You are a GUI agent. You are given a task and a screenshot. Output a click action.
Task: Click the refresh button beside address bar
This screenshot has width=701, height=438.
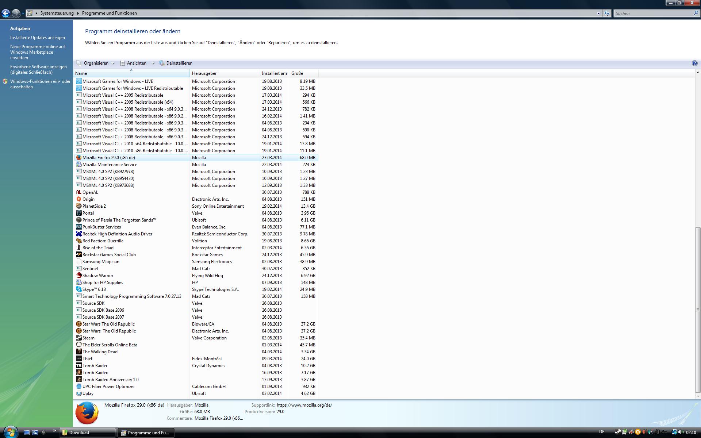coord(606,13)
